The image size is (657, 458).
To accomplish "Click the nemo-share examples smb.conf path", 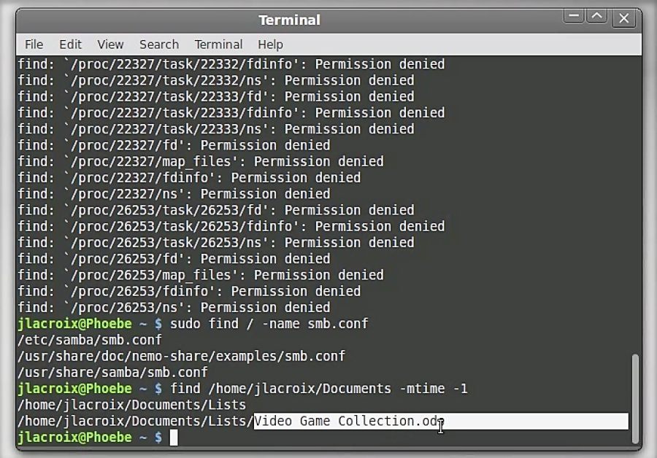I will pos(182,357).
